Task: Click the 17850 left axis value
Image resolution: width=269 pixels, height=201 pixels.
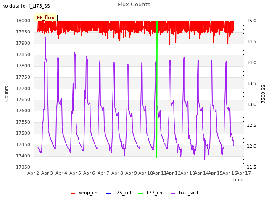Action: (x=23, y=54)
